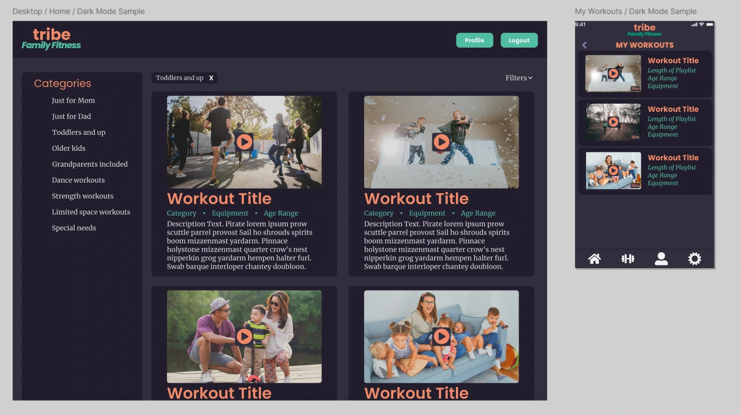Open Workout Title under the scooter family image

(x=219, y=393)
